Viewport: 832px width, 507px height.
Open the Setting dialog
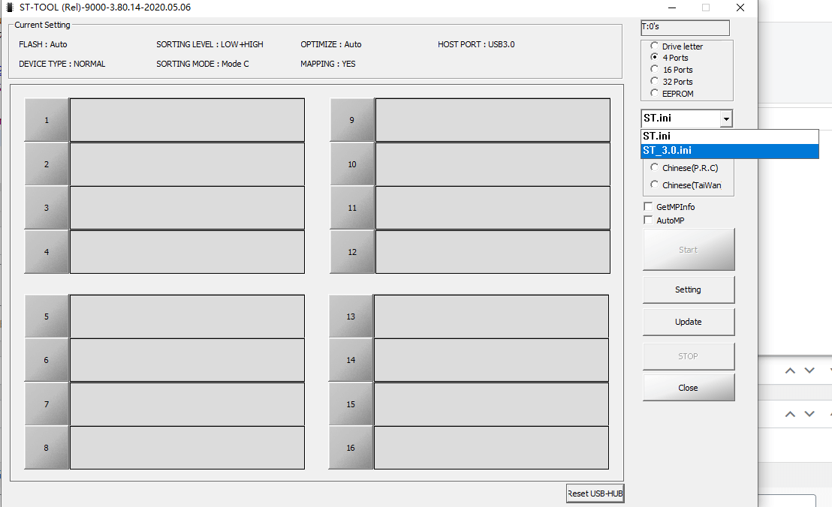click(x=688, y=289)
